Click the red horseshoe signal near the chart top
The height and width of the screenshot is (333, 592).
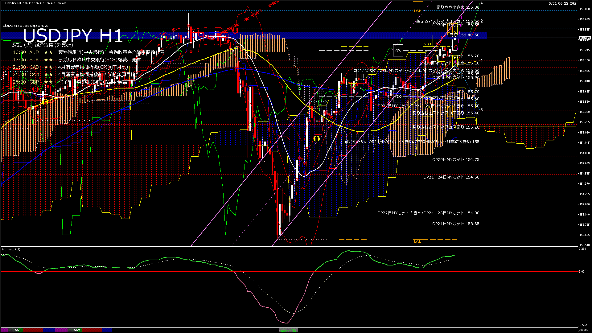(235, 30)
